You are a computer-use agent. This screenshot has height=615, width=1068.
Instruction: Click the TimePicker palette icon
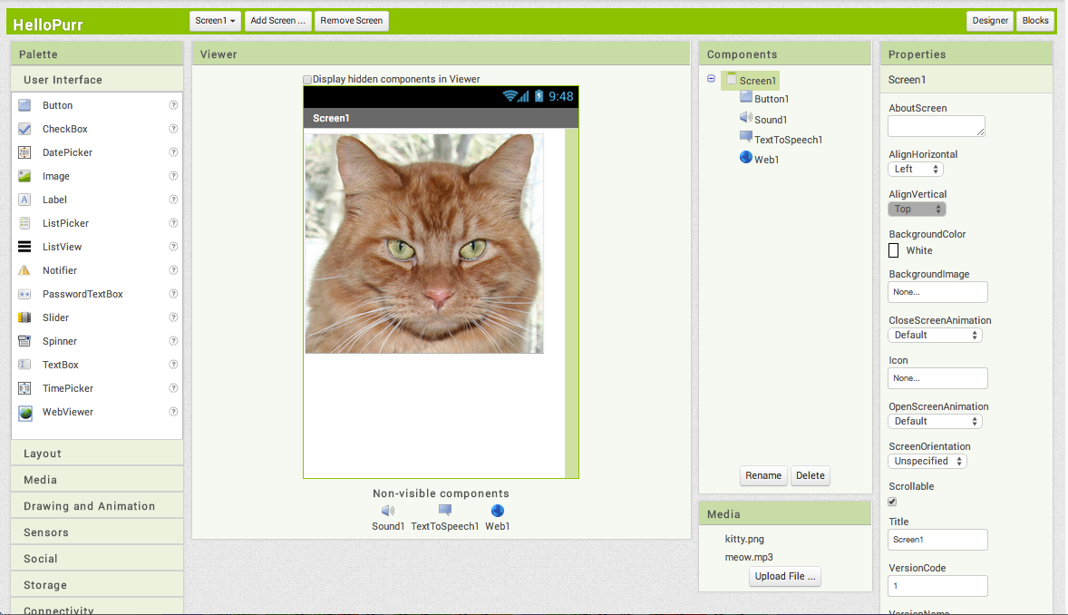(24, 388)
